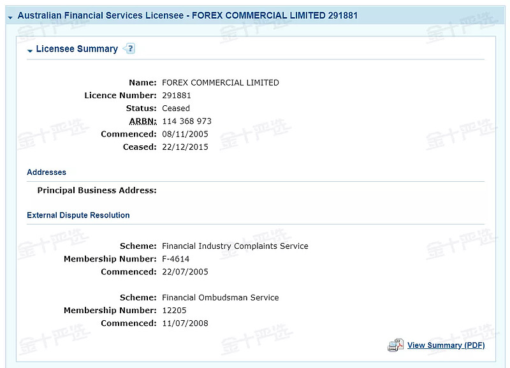
Task: Click the Addresses section heading
Action: [47, 172]
